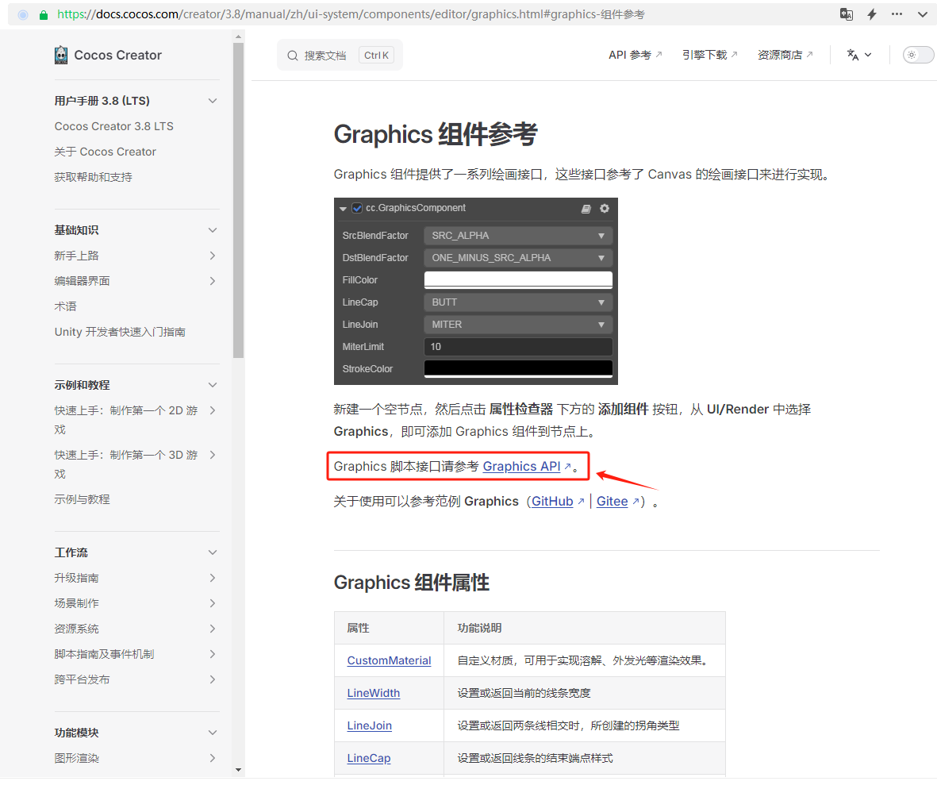Click the browser translate page icon
The width and height of the screenshot is (937, 785).
[x=847, y=14]
